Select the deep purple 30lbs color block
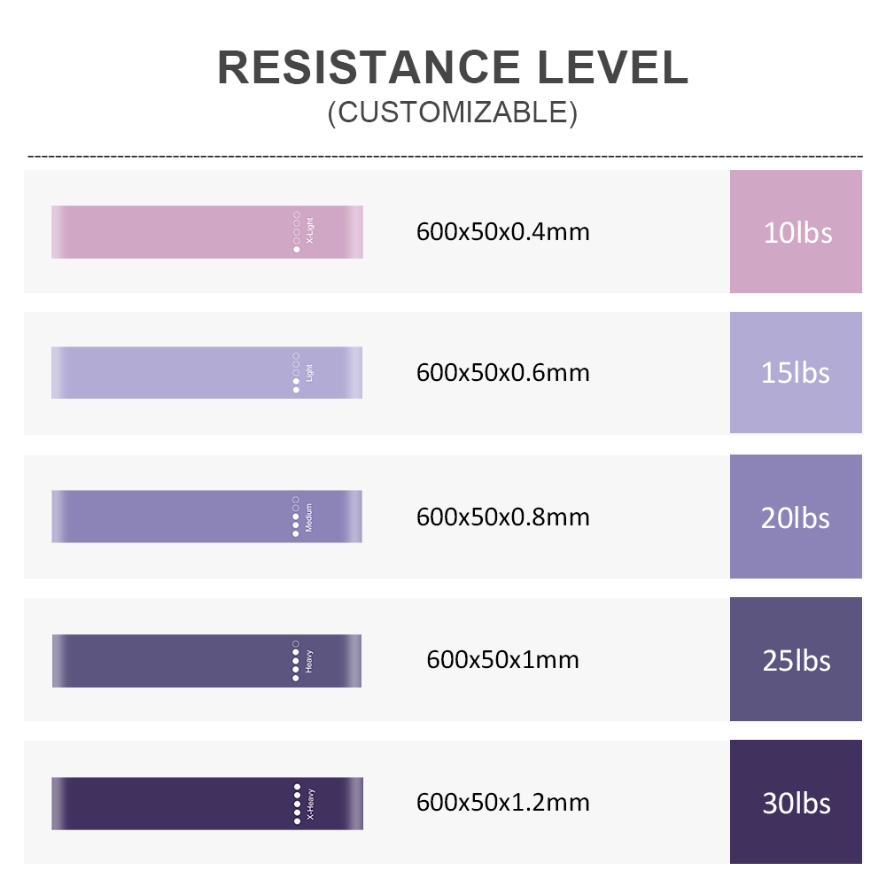The width and height of the screenshot is (886, 886). click(x=796, y=802)
